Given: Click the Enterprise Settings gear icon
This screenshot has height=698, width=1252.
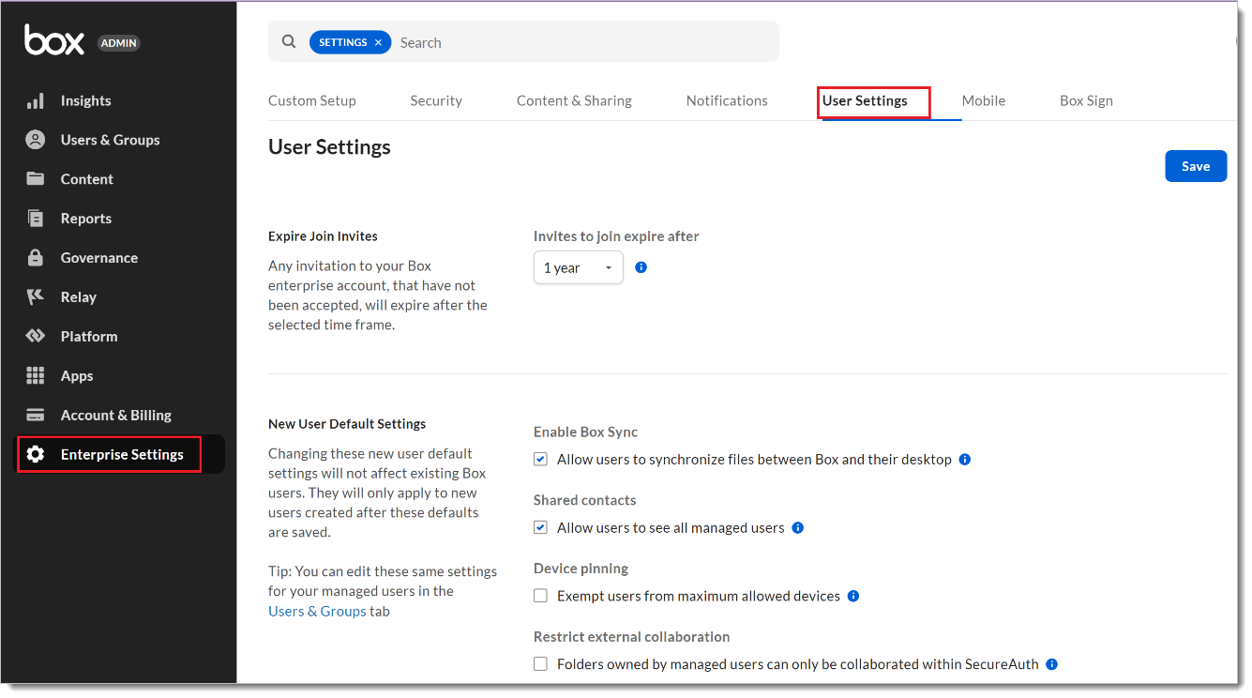Looking at the screenshot, I should (x=36, y=455).
